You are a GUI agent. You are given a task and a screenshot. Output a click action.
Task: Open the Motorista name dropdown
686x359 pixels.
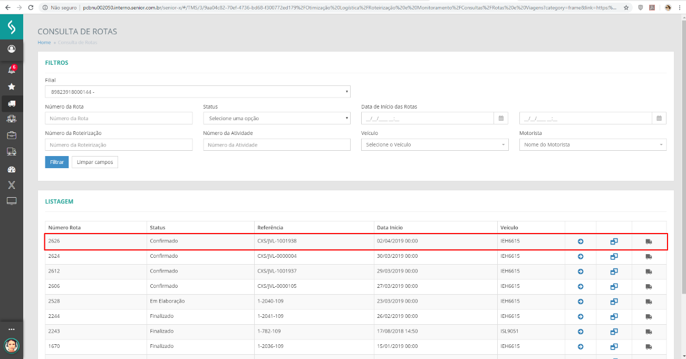pos(592,144)
